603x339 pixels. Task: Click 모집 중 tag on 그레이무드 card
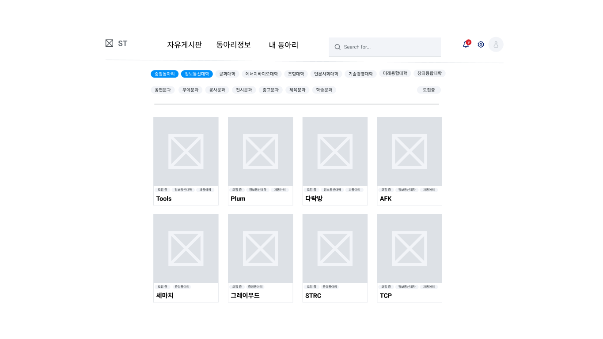coord(237,287)
